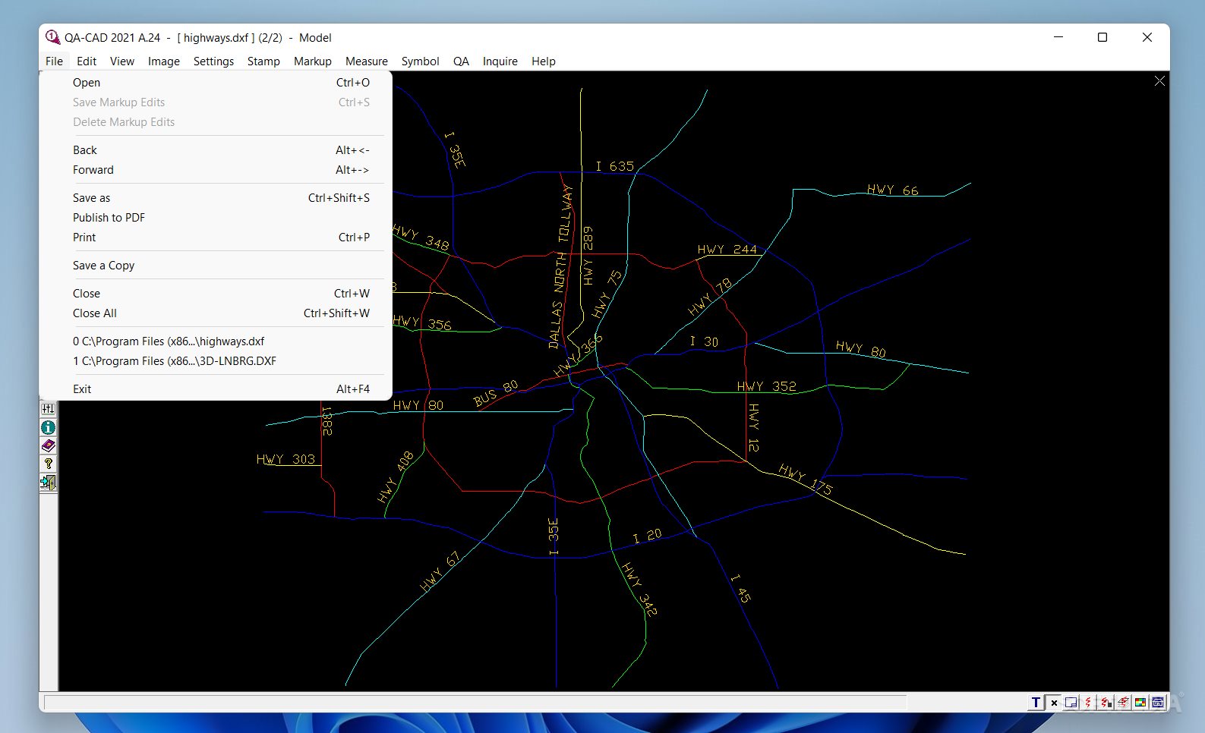Select the blue T text icon
The height and width of the screenshot is (733, 1205).
(1036, 703)
